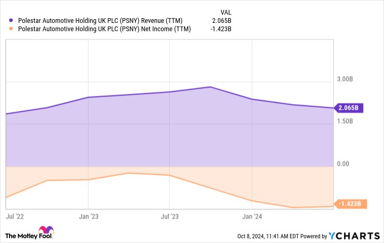
Task: Click the Jan '24 axis label
Action: pos(252,217)
